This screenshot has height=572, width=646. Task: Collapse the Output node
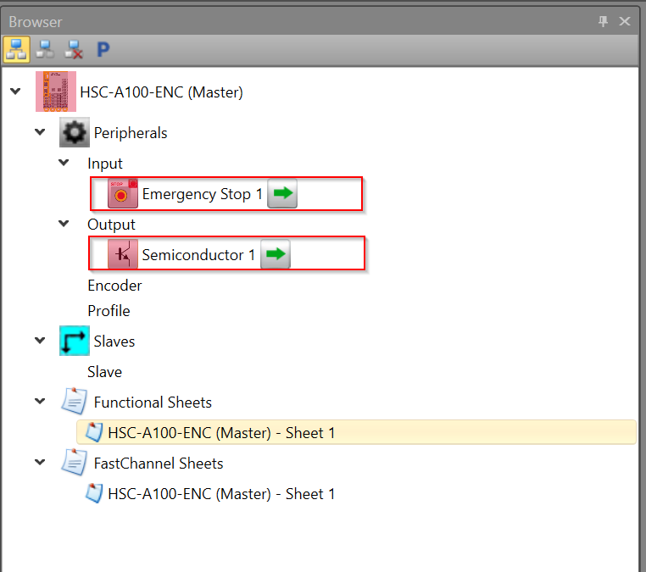[x=64, y=223]
